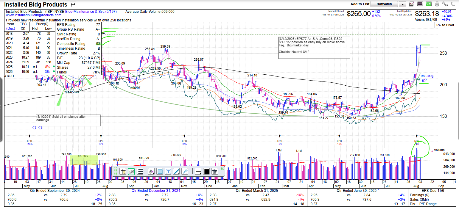Select the rectangle shape tool
459x207 pixels.
159,171
